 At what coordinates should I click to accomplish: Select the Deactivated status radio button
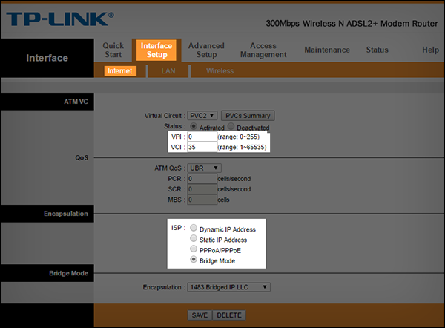tap(231, 126)
